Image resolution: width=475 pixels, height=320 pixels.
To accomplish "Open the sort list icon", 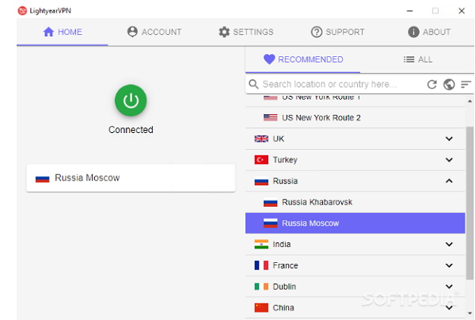I will pyautogui.click(x=466, y=84).
